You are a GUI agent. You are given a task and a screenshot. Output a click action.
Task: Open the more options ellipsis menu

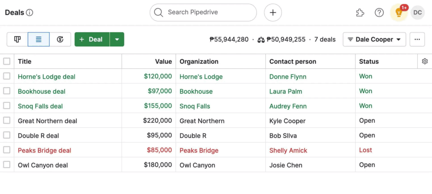(417, 39)
